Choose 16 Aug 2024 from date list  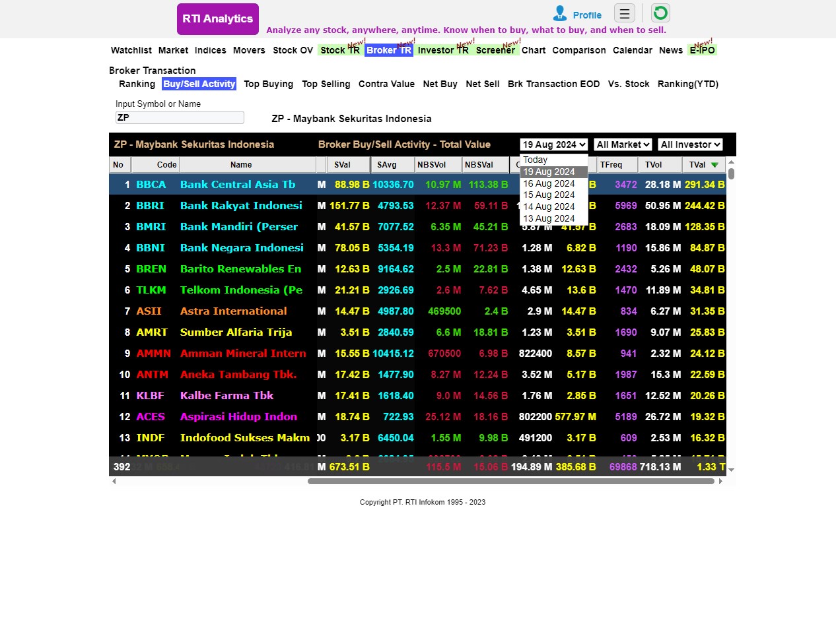[x=554, y=183]
